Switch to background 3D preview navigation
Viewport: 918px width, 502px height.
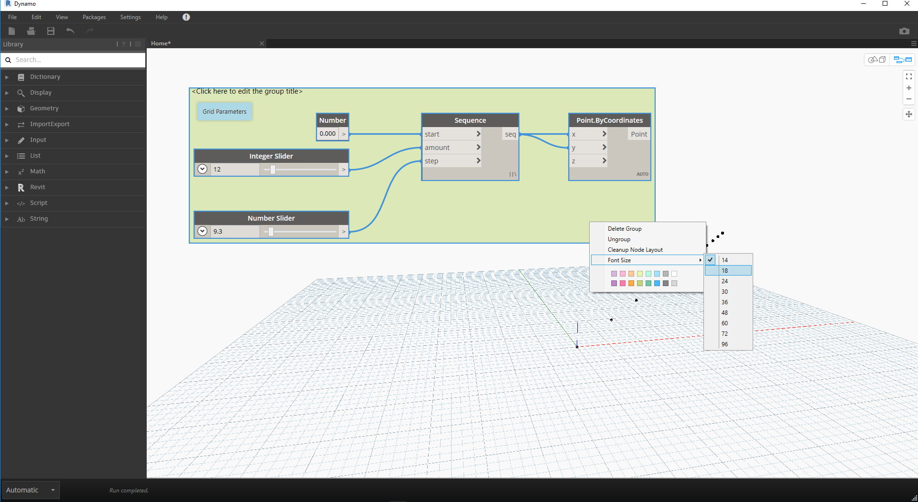[x=877, y=60]
